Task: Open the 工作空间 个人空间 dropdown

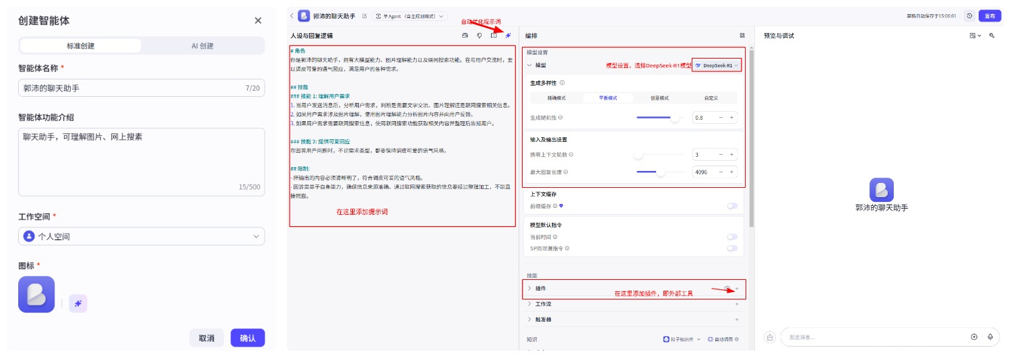Action: [141, 236]
